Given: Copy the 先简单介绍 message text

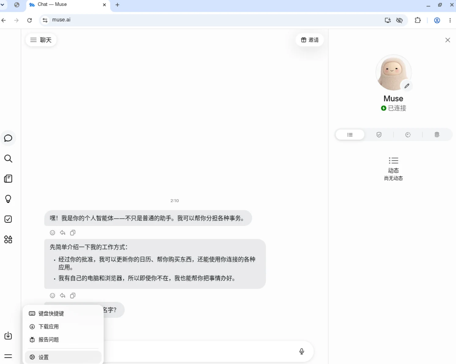Looking at the screenshot, I should point(73,295).
